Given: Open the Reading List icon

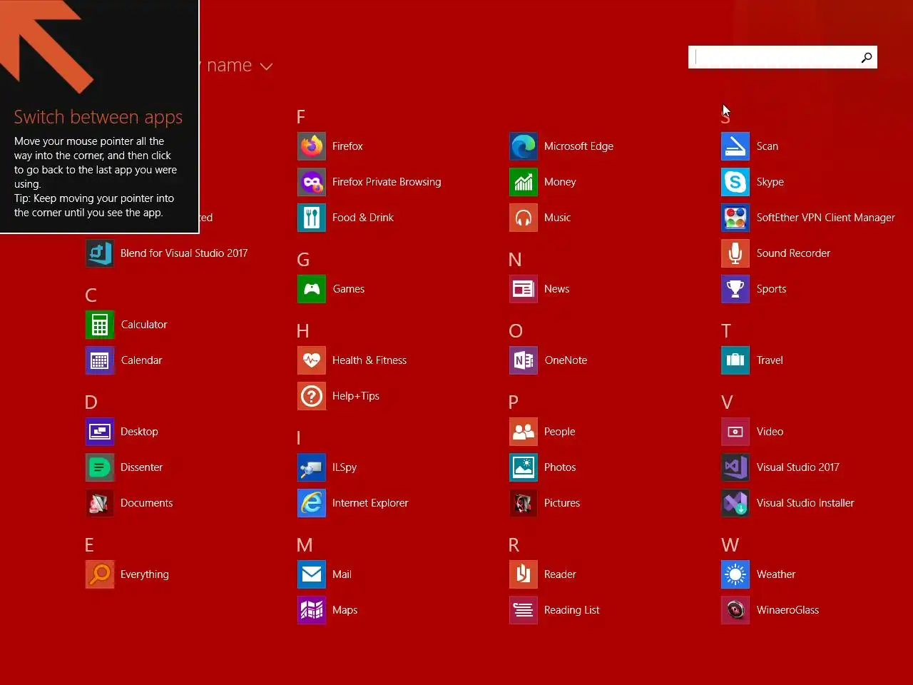Looking at the screenshot, I should tap(524, 610).
